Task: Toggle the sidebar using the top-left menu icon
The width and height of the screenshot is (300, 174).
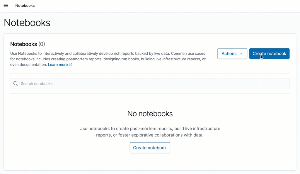Action: pyautogui.click(x=6, y=6)
